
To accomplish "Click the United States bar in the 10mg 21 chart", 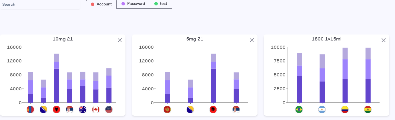I will pos(109,86).
